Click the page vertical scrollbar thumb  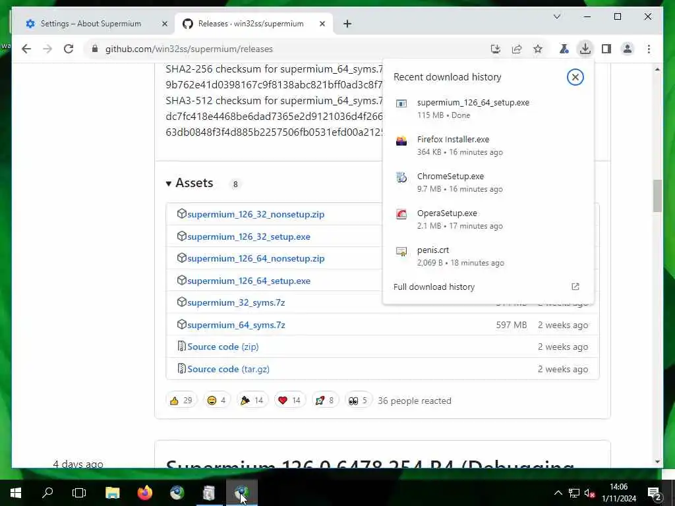tap(657, 196)
